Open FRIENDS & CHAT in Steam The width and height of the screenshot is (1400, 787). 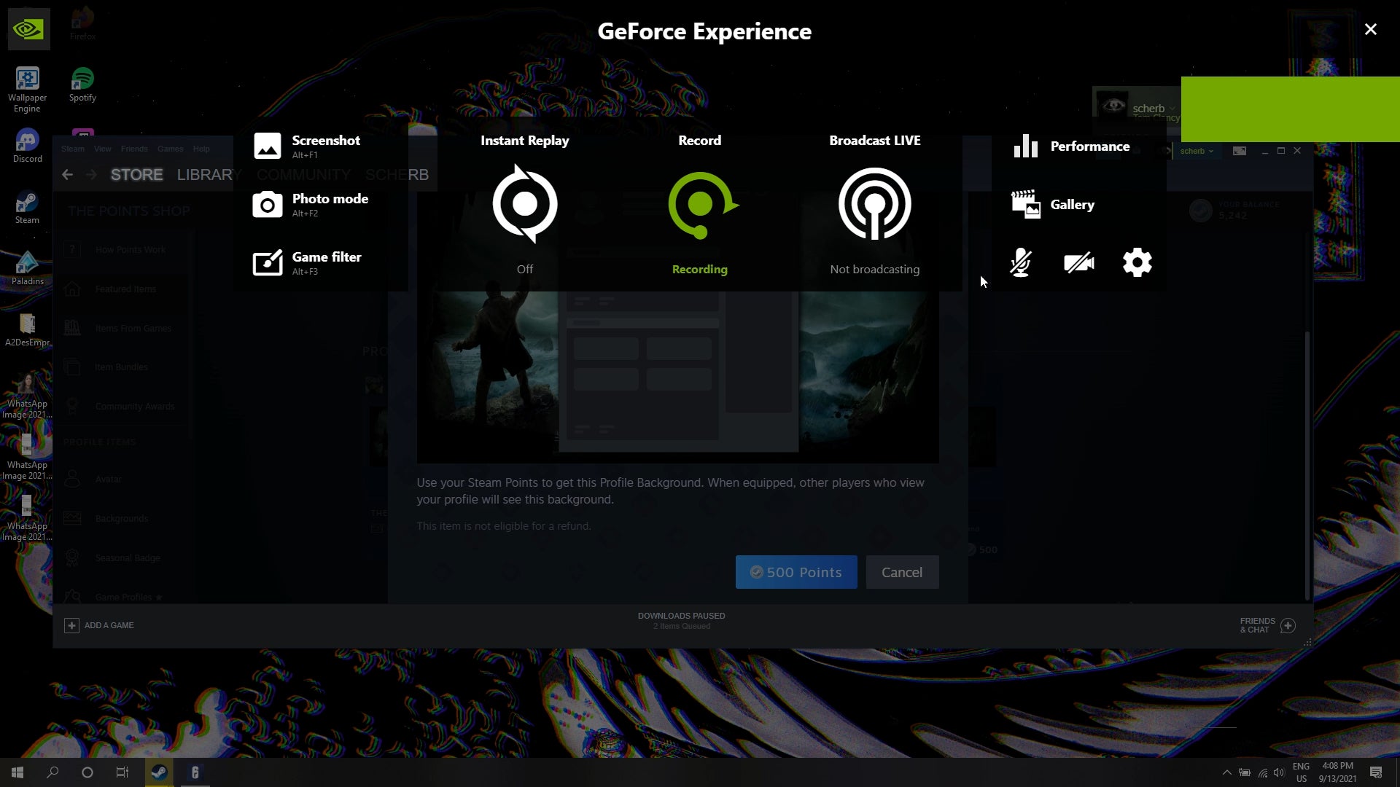(x=1267, y=625)
